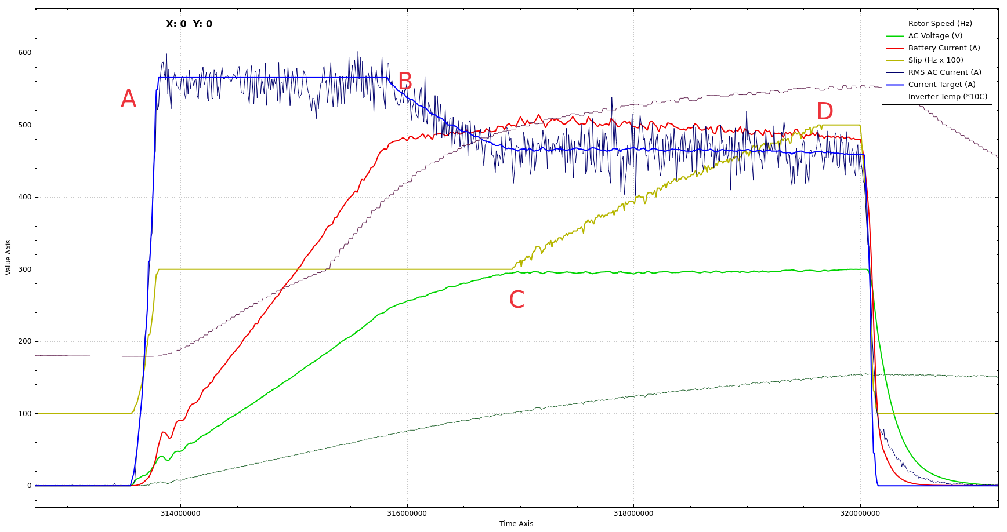Click the 100 tick label on the value axis
Screen dimensions: 1007x532
25,414
